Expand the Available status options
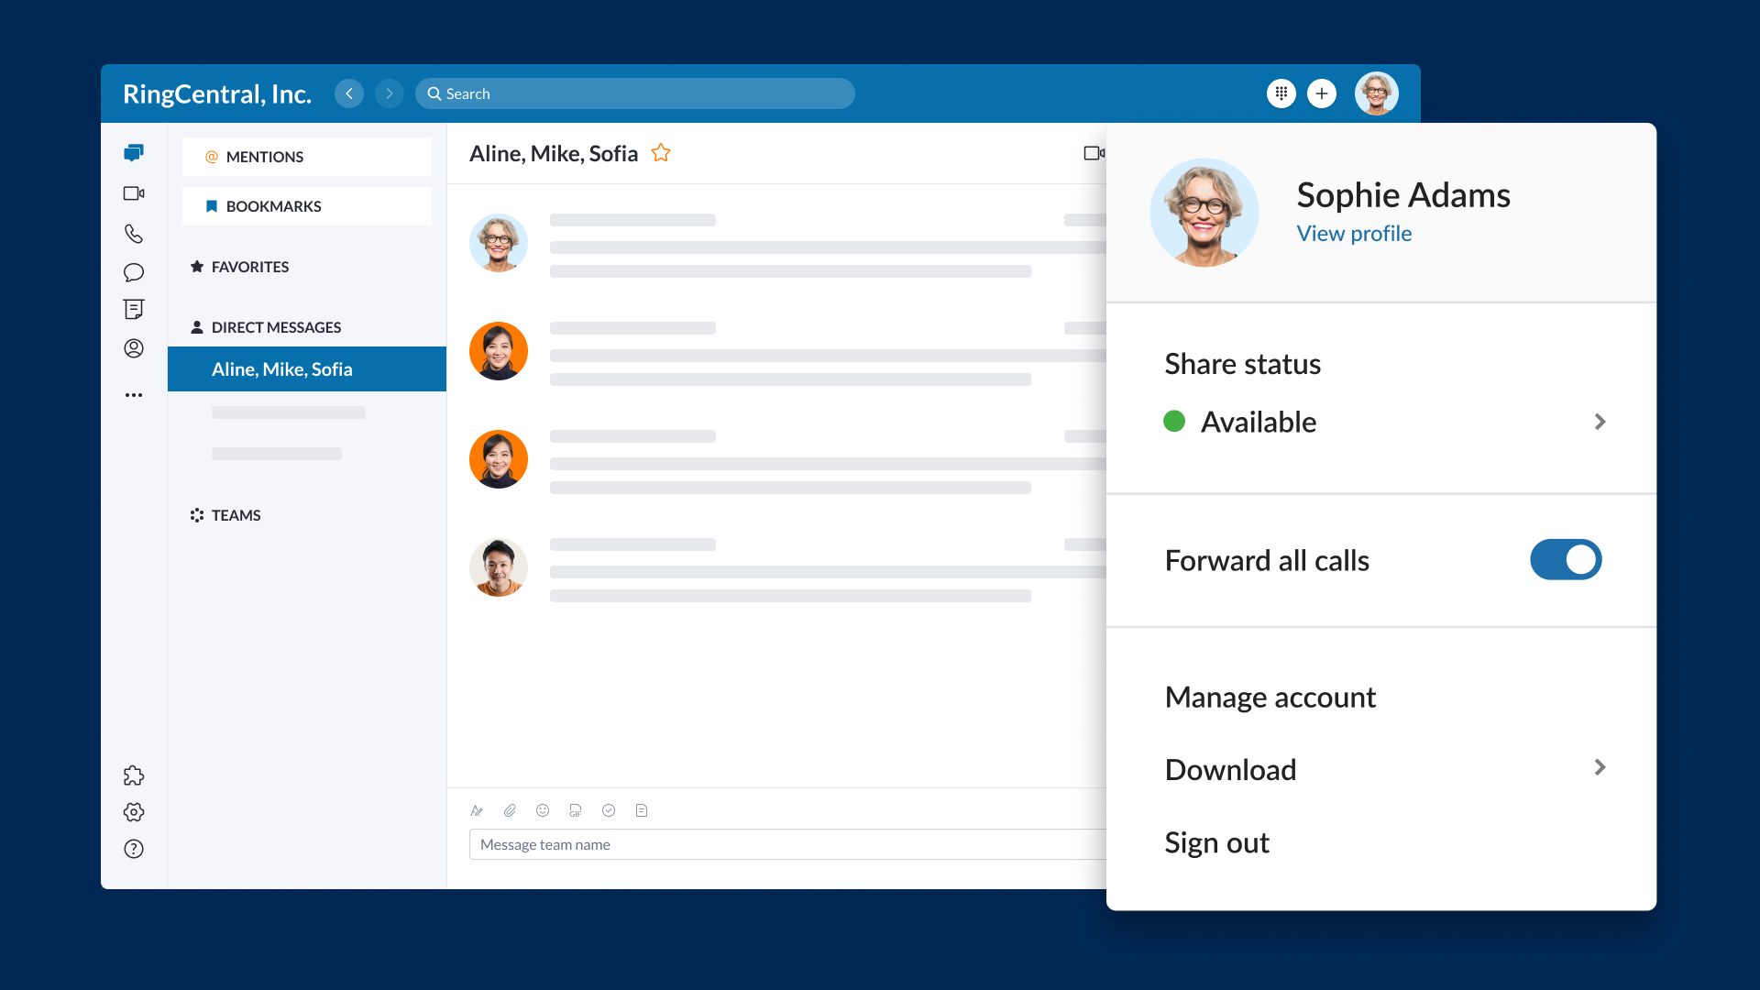 coord(1600,422)
